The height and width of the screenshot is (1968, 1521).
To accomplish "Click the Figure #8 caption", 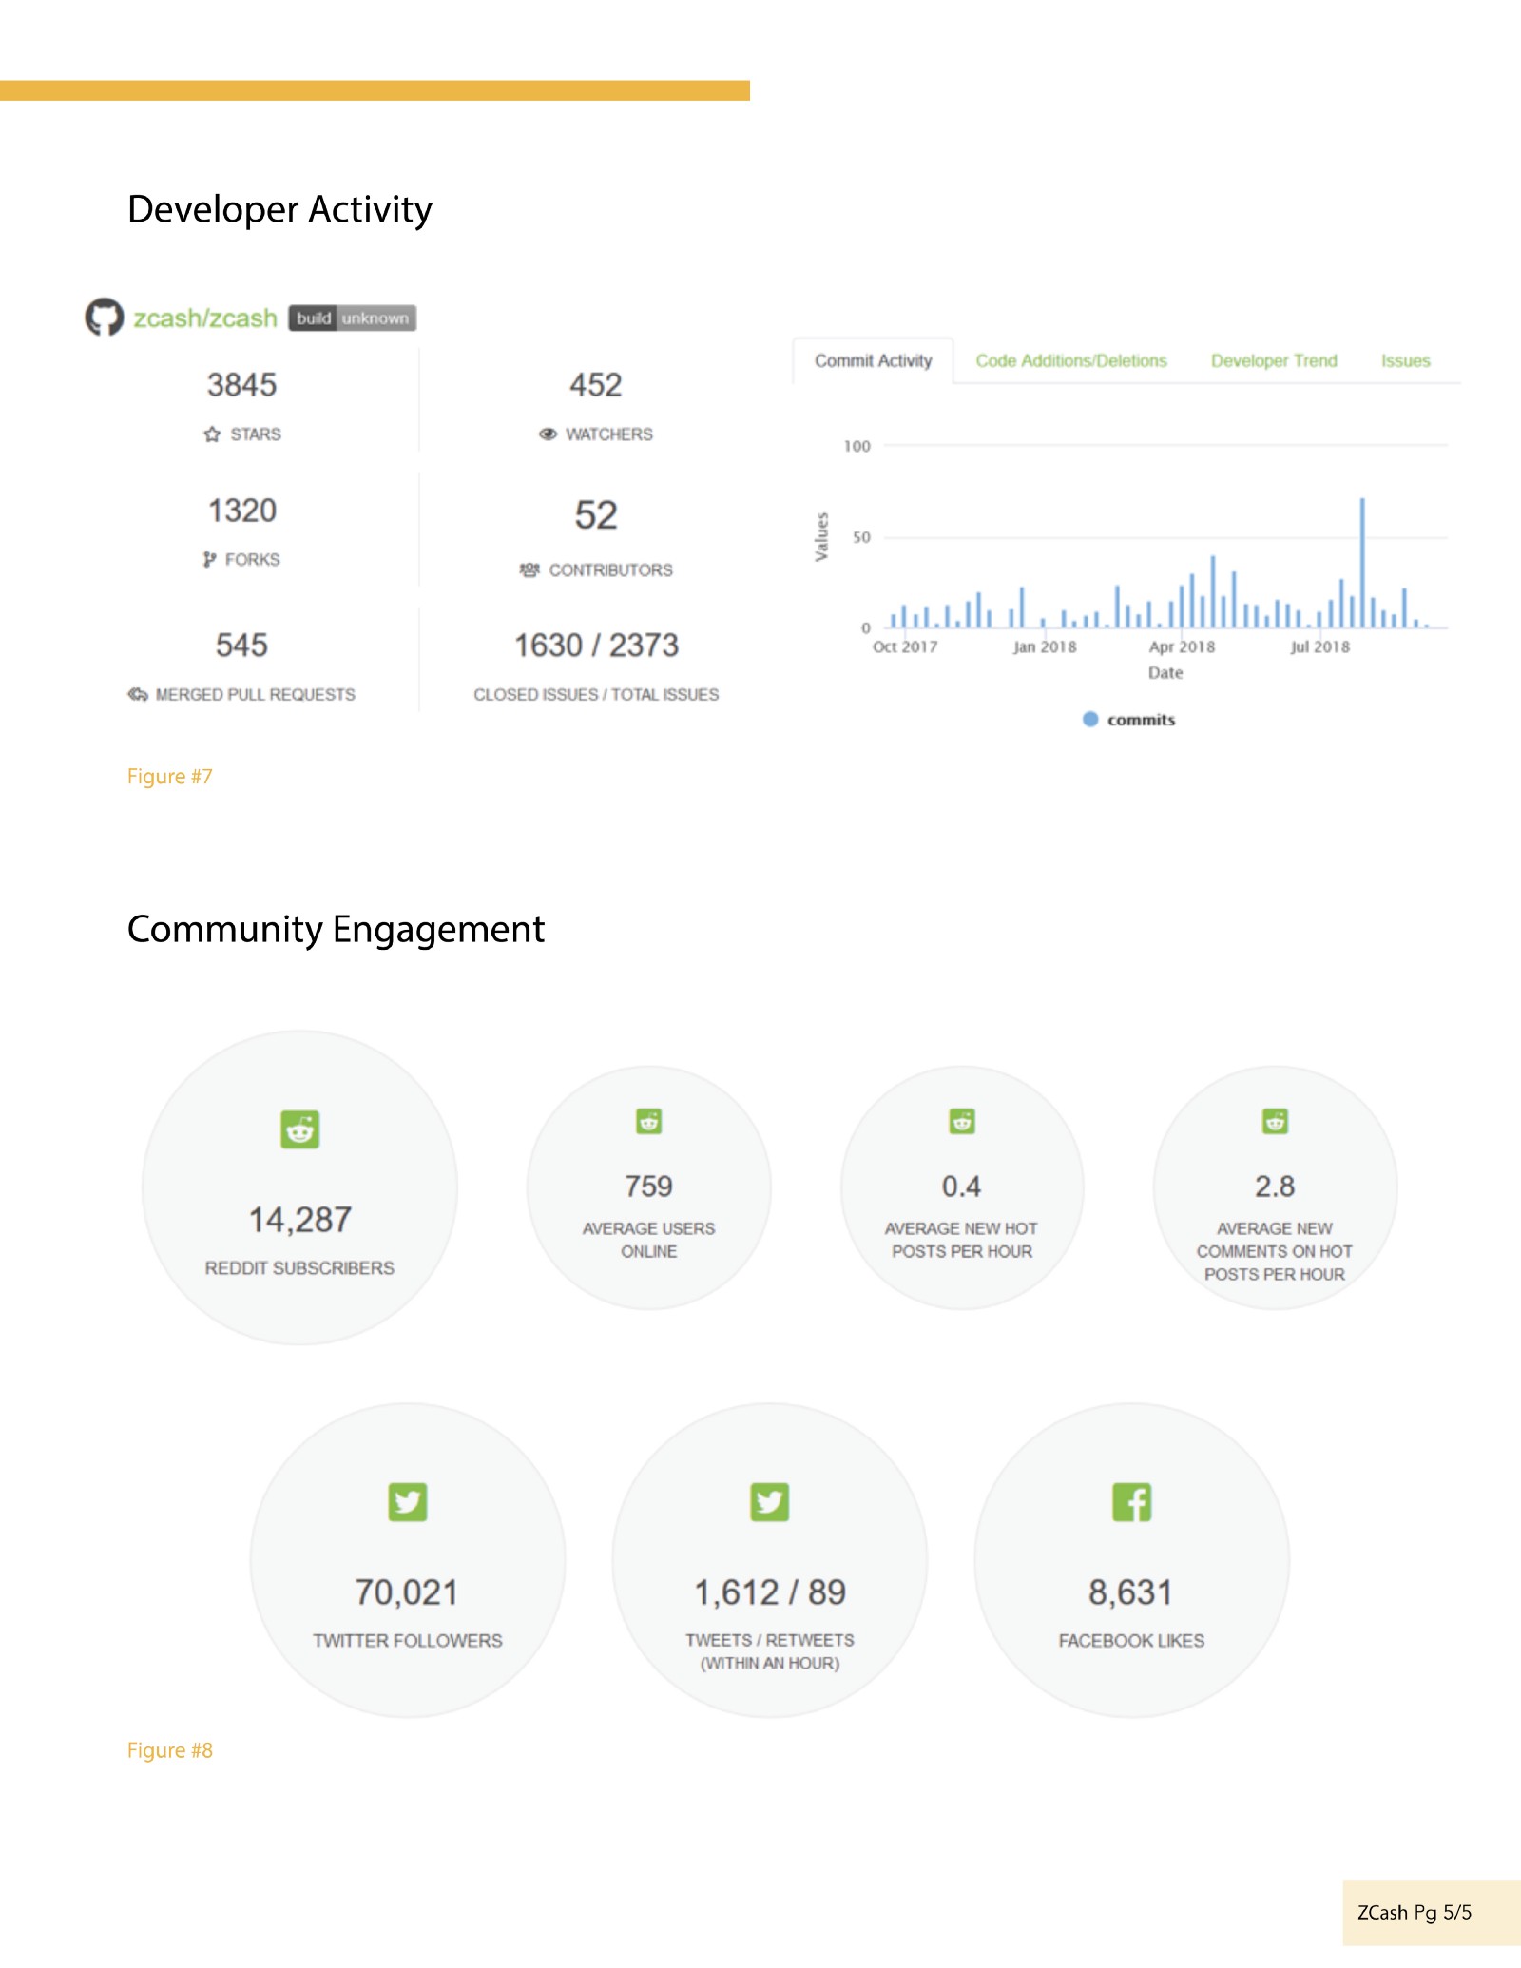I will [x=170, y=1750].
